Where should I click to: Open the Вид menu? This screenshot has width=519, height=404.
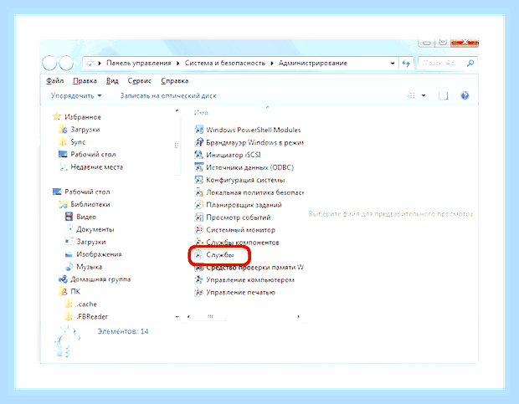tap(112, 80)
